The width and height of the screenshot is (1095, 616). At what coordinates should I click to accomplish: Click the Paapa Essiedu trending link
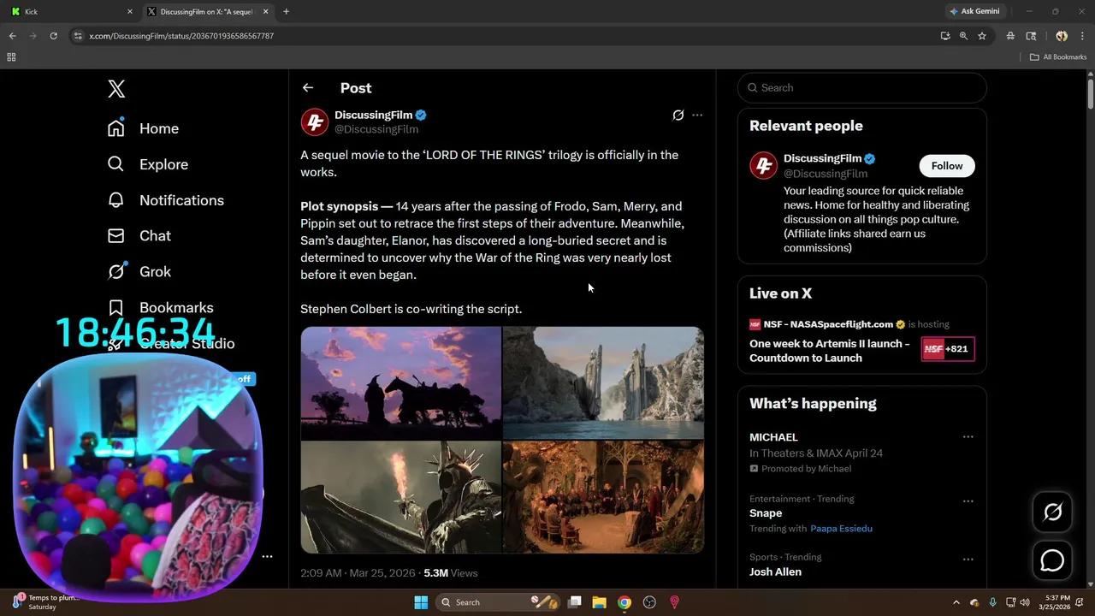click(x=842, y=529)
